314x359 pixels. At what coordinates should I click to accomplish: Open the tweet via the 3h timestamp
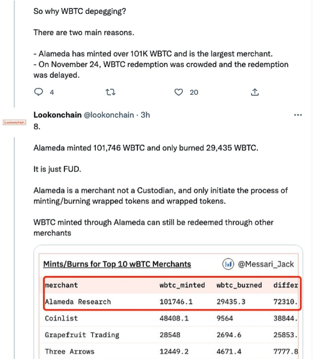click(145, 115)
